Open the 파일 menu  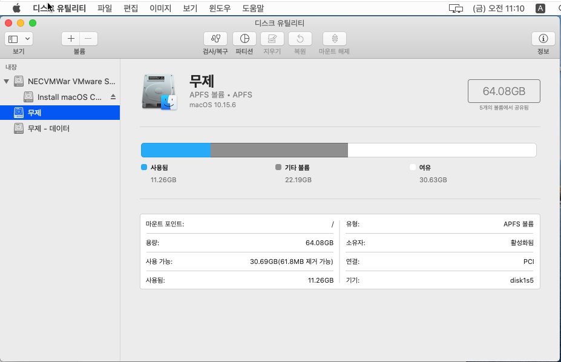(105, 8)
